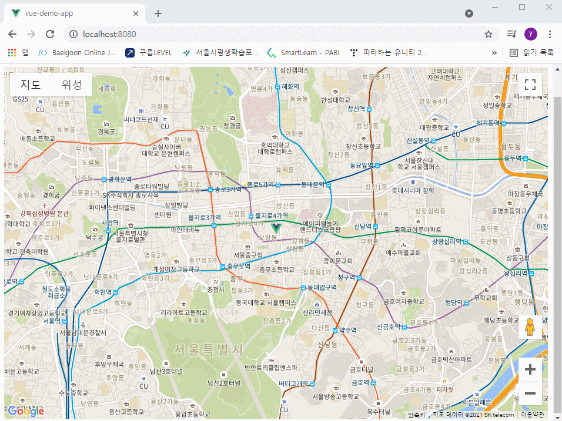
Task: Open Google logo link on map
Action: coord(26,412)
